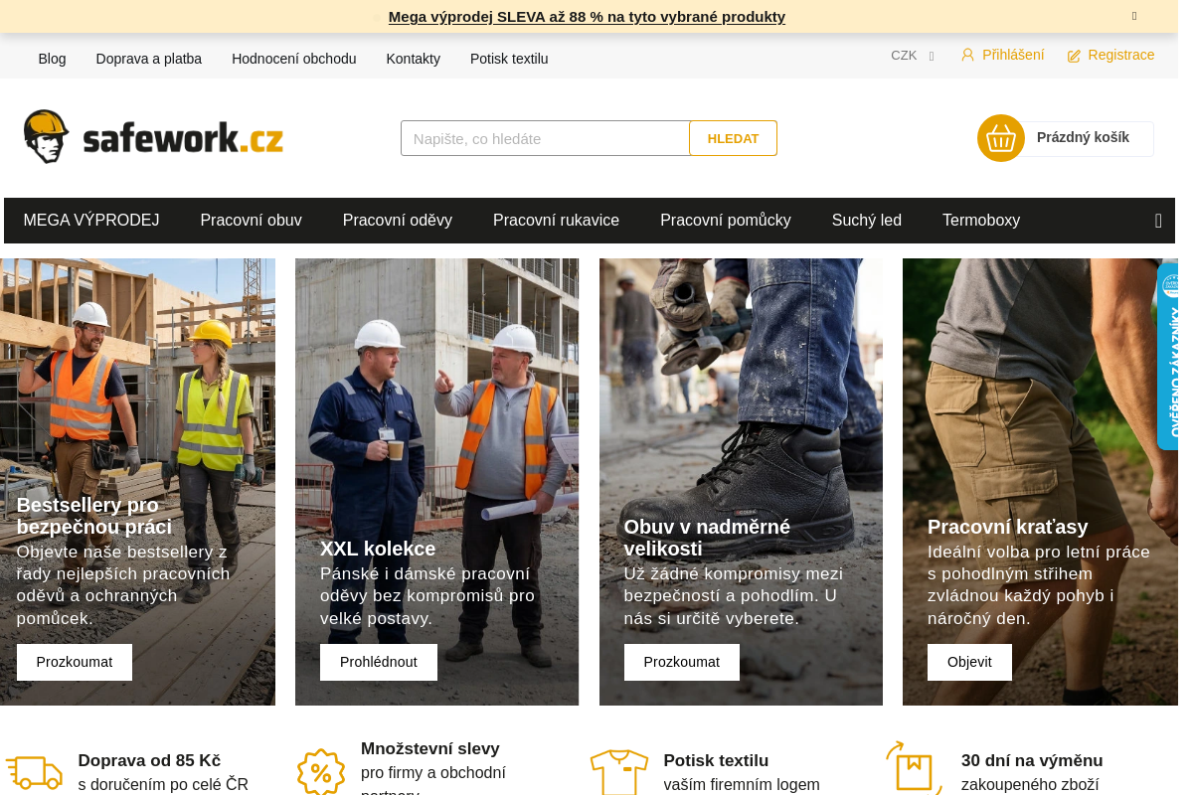This screenshot has width=1193, height=795.
Task: Click Objevit on the Pracovní kraťasy banner
Action: (x=969, y=662)
